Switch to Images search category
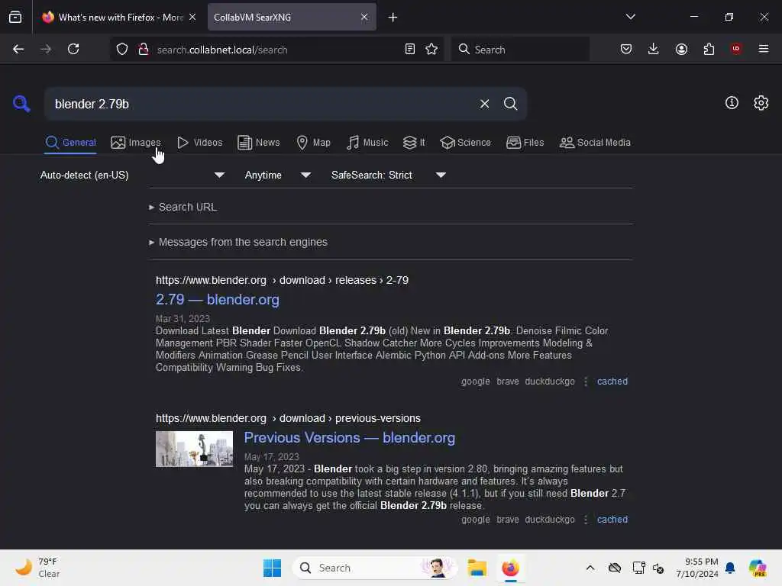The image size is (782, 586). (136, 143)
